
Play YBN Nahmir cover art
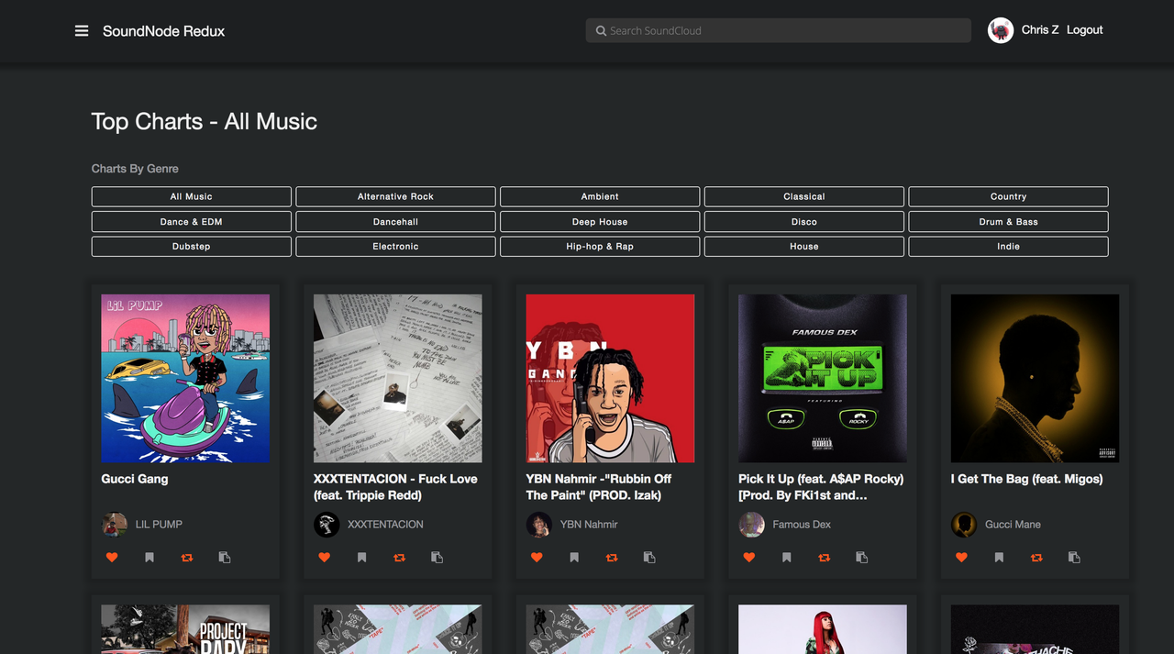tap(610, 378)
